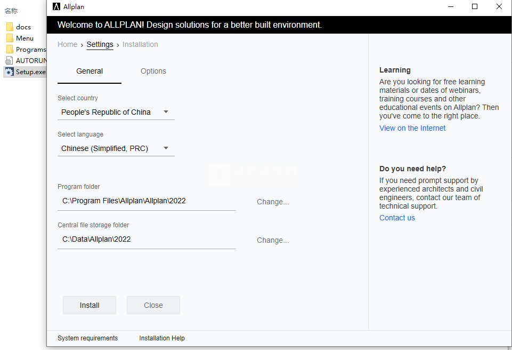Click the 'Do you need help?' heading
This screenshot has width=512, height=350.
click(413, 169)
